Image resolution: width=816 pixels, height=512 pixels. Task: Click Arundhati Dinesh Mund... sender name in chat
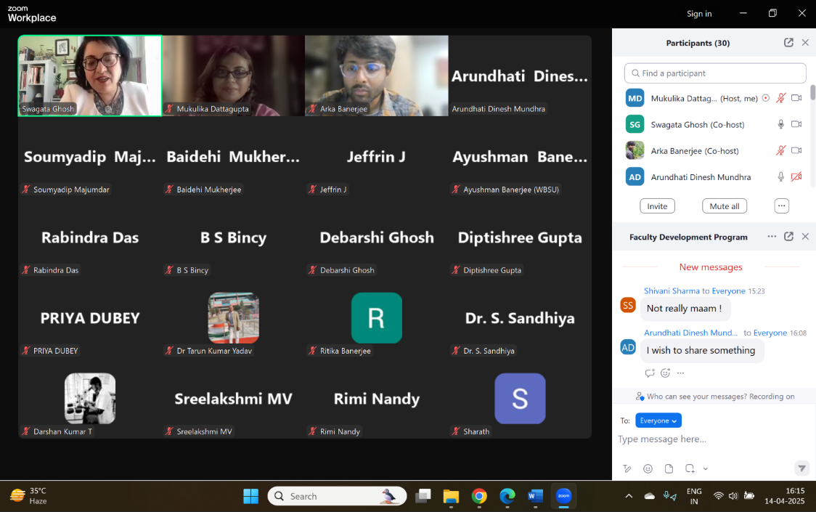[x=690, y=333]
